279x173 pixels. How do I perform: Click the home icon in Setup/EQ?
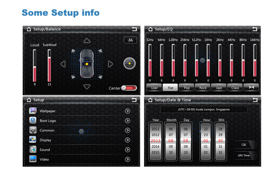click(x=150, y=29)
